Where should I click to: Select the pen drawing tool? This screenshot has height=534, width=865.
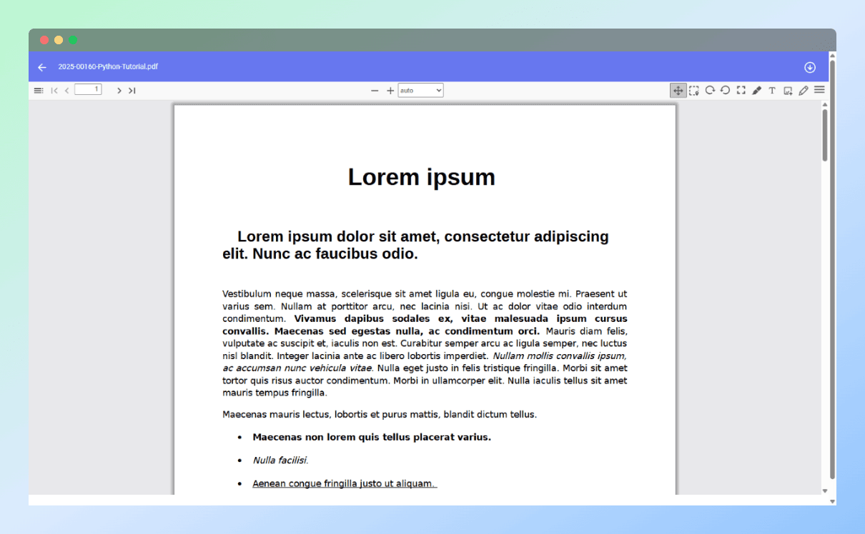click(803, 90)
